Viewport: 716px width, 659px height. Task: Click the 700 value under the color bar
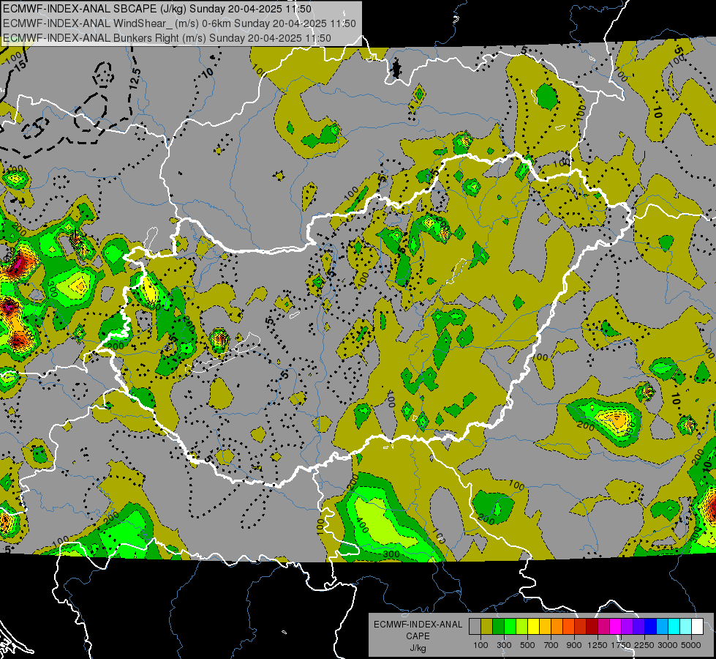[x=551, y=645]
